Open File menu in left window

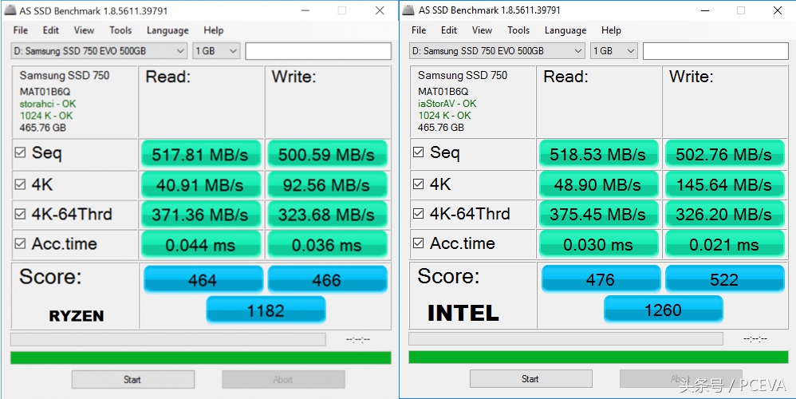click(21, 30)
